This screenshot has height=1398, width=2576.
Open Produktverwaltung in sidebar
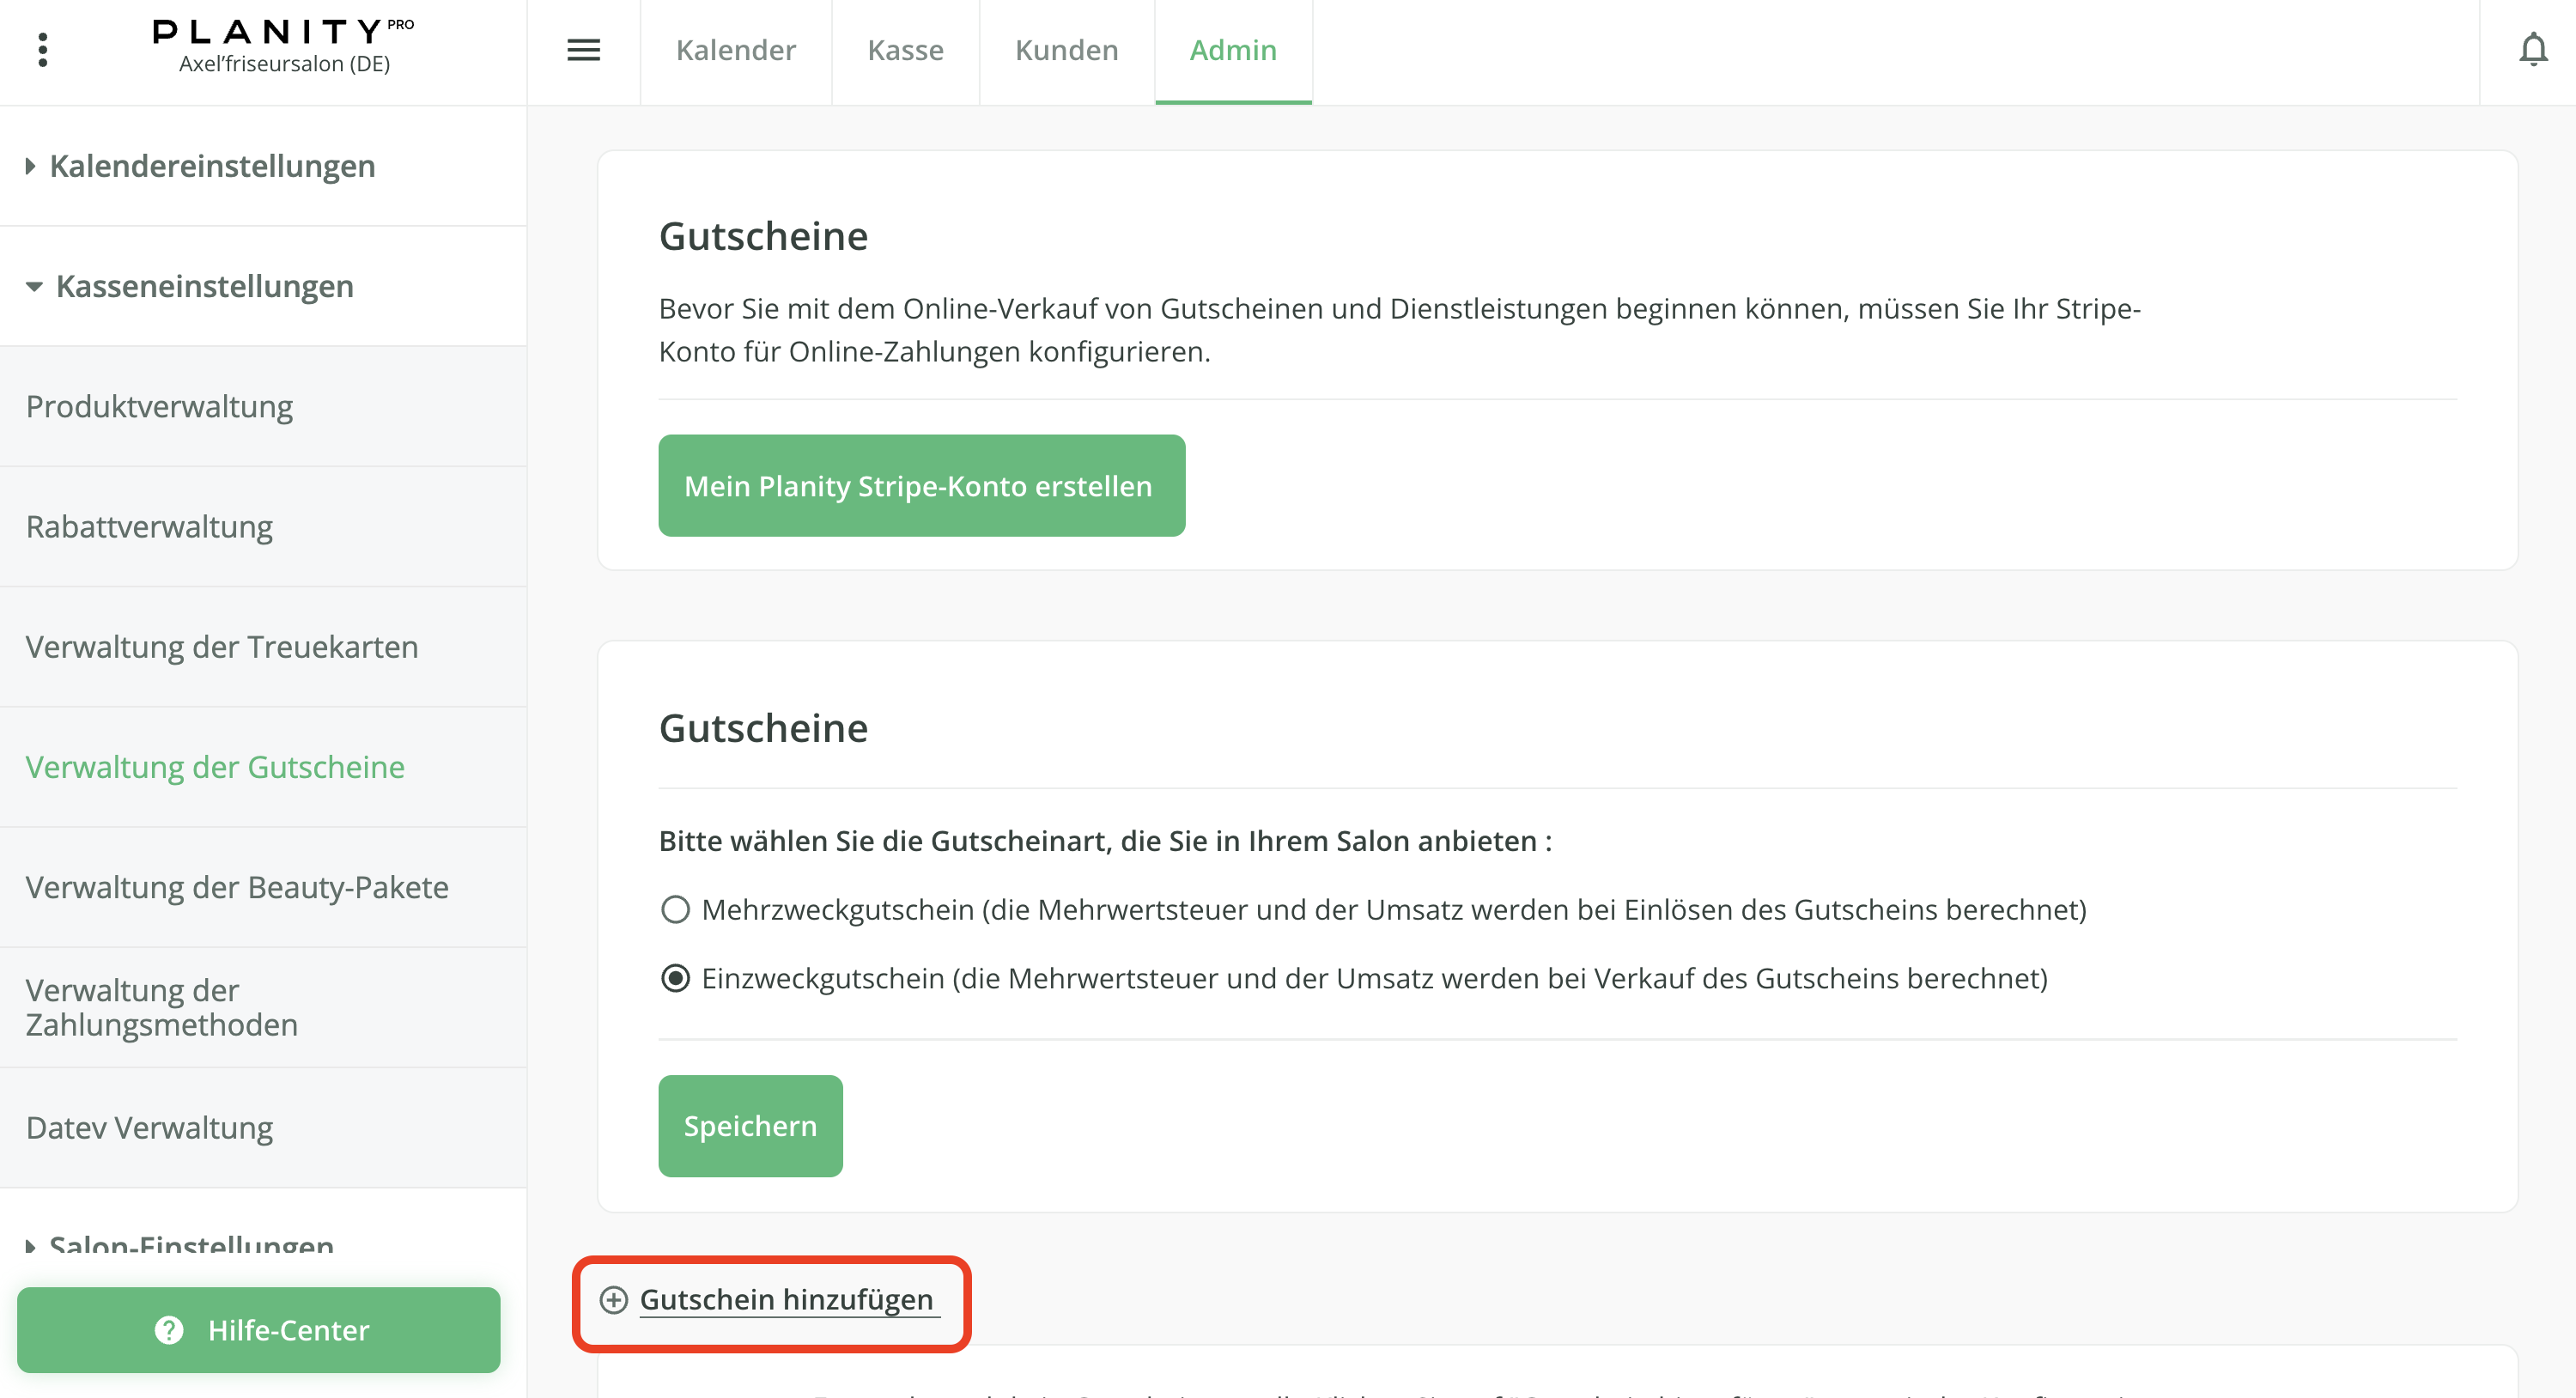click(160, 407)
